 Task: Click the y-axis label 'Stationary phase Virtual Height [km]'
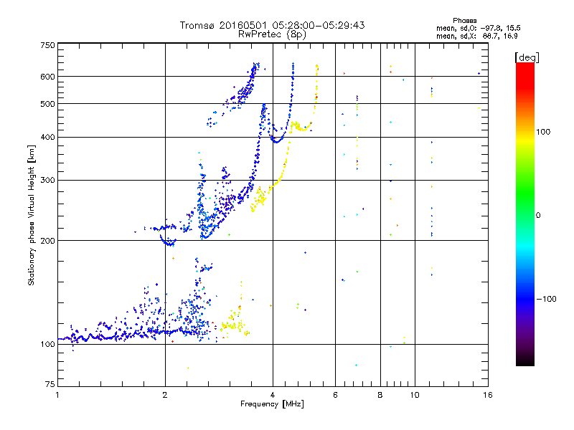(32, 215)
